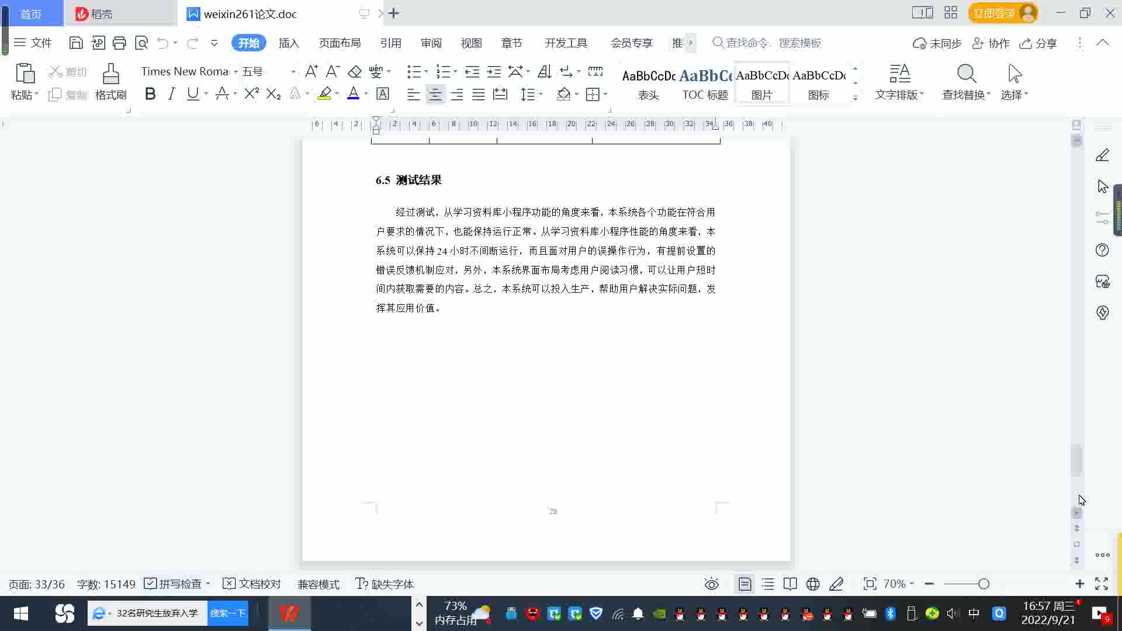Decrease paragraph indent

pos(472,71)
